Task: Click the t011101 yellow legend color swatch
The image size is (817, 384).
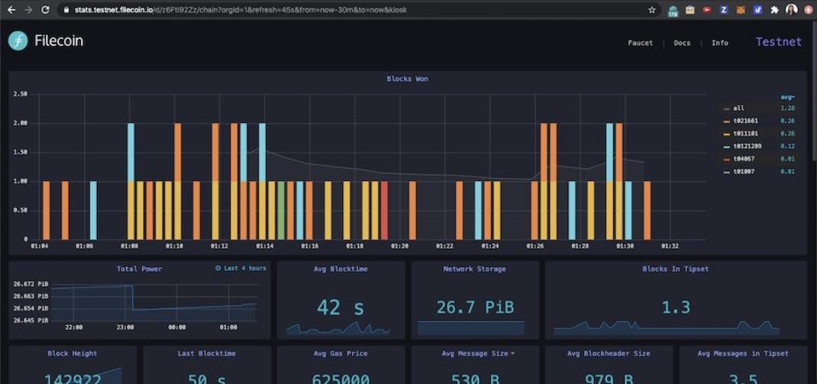Action: (x=727, y=134)
